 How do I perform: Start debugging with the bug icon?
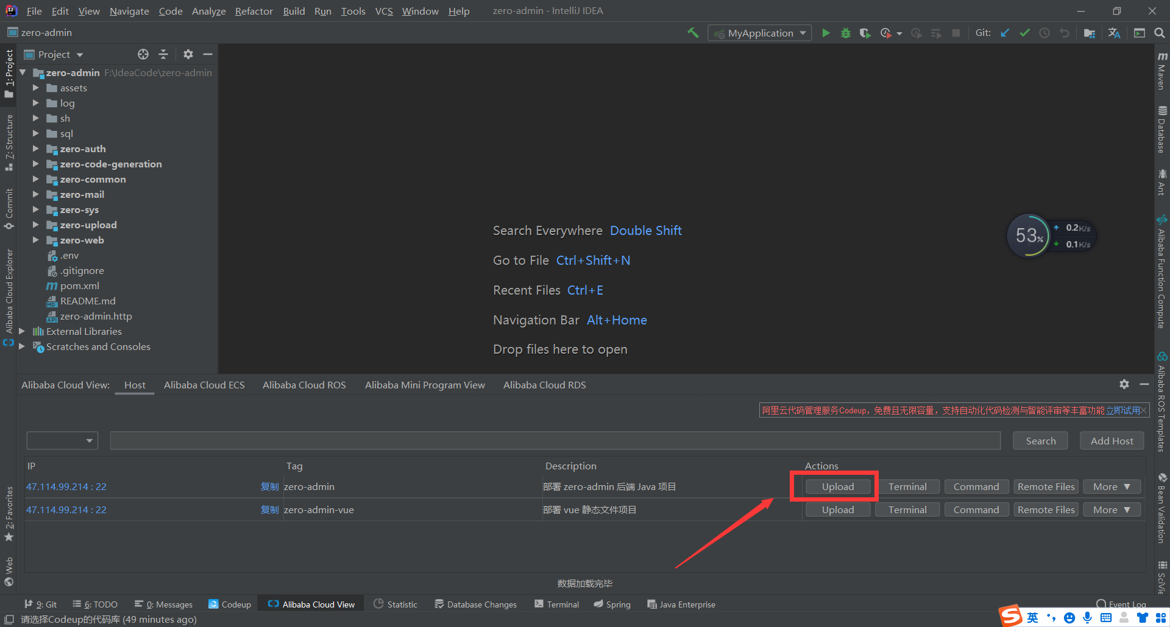coord(846,33)
